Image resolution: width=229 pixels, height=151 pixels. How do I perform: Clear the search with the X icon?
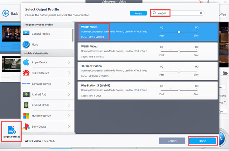tap(201, 13)
